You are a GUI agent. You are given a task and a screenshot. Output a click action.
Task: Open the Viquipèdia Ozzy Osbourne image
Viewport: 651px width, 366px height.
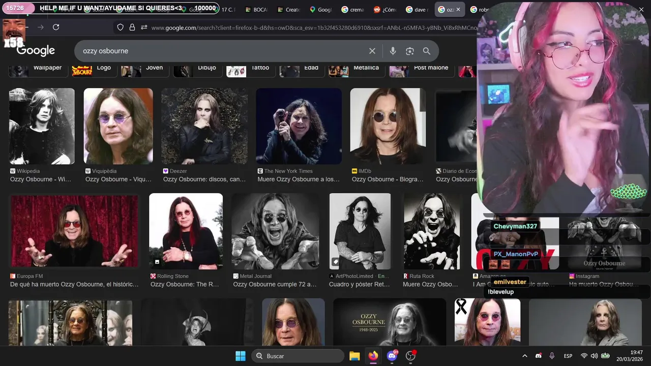click(x=118, y=126)
